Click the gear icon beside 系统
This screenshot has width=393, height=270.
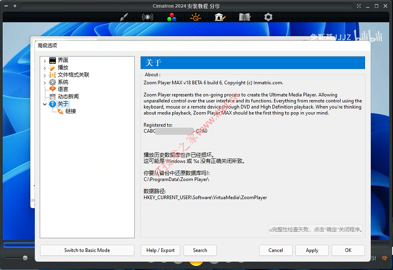tap(52, 82)
